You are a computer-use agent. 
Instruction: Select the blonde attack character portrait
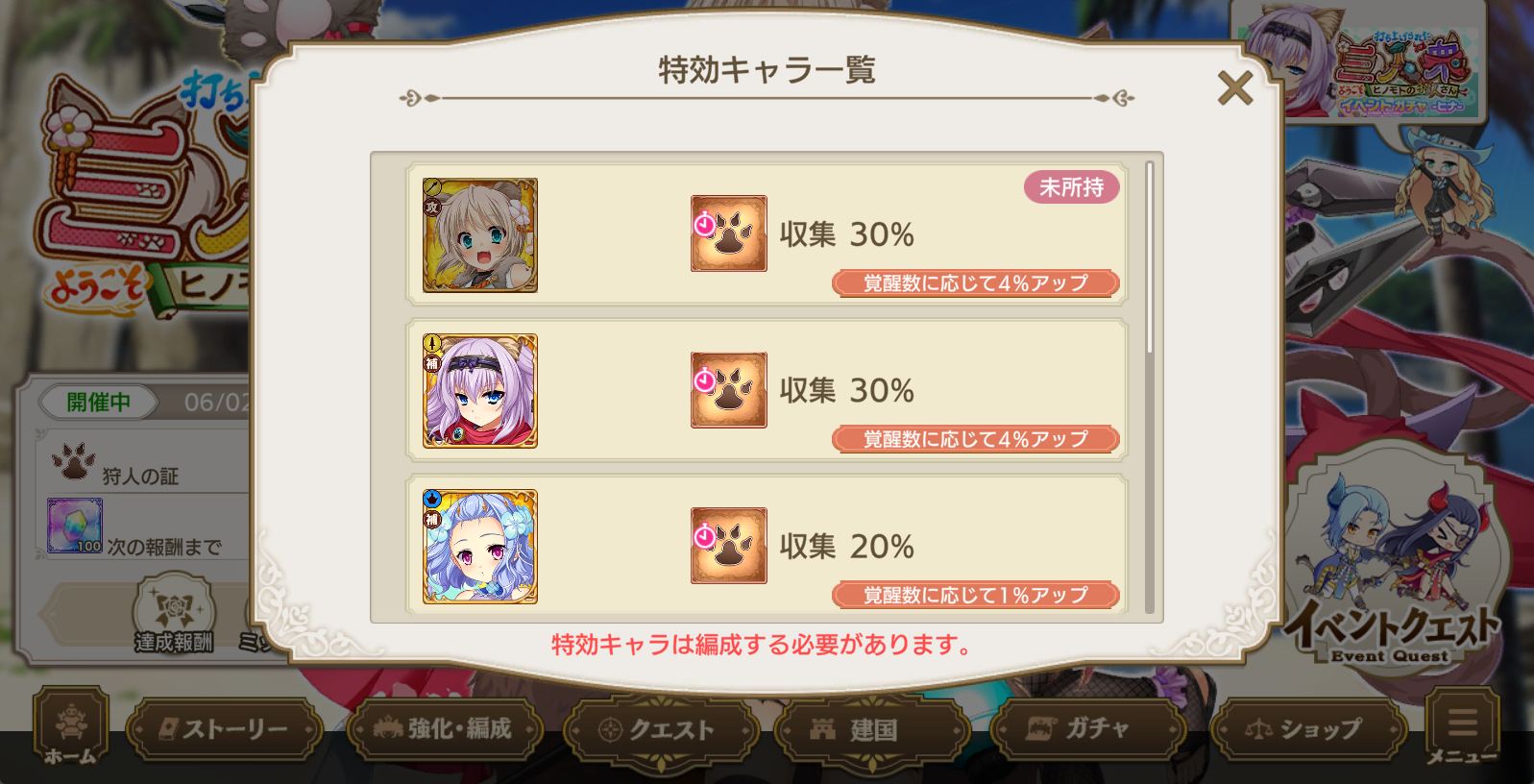point(480,235)
